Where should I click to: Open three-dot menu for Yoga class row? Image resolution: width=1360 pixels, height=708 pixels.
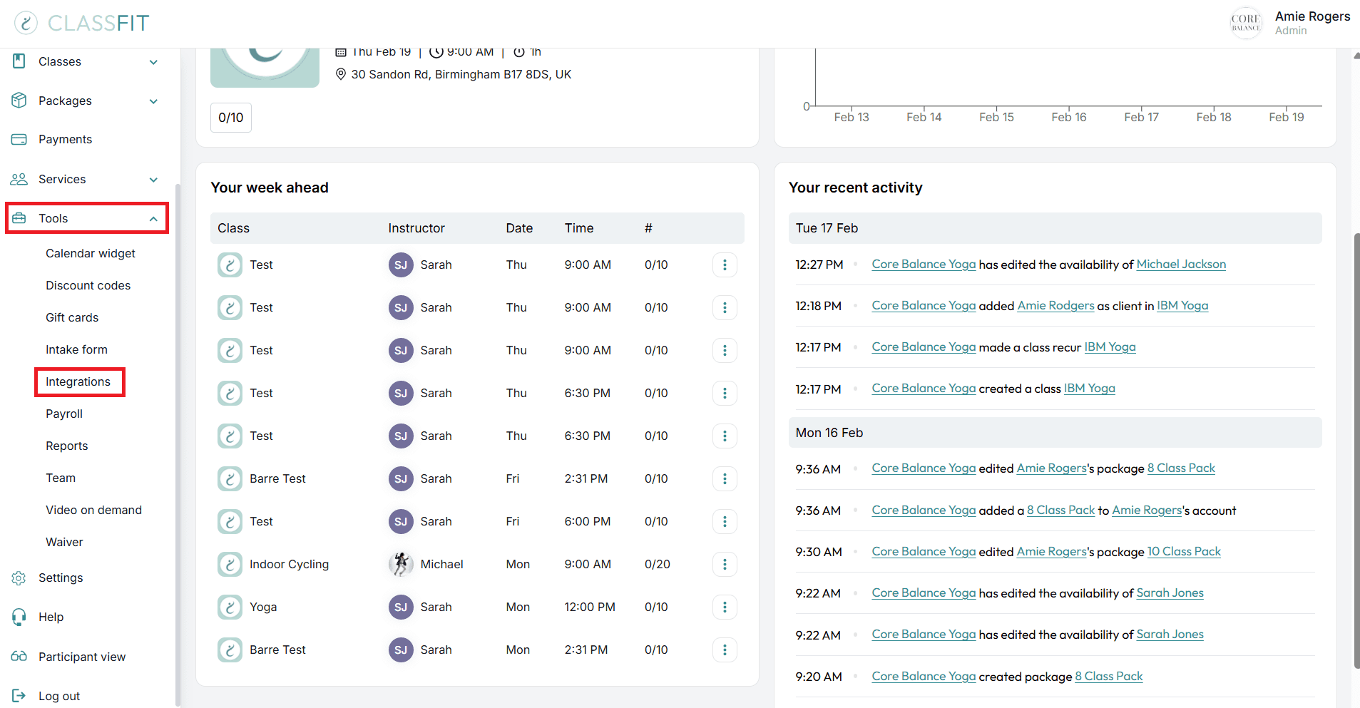725,607
